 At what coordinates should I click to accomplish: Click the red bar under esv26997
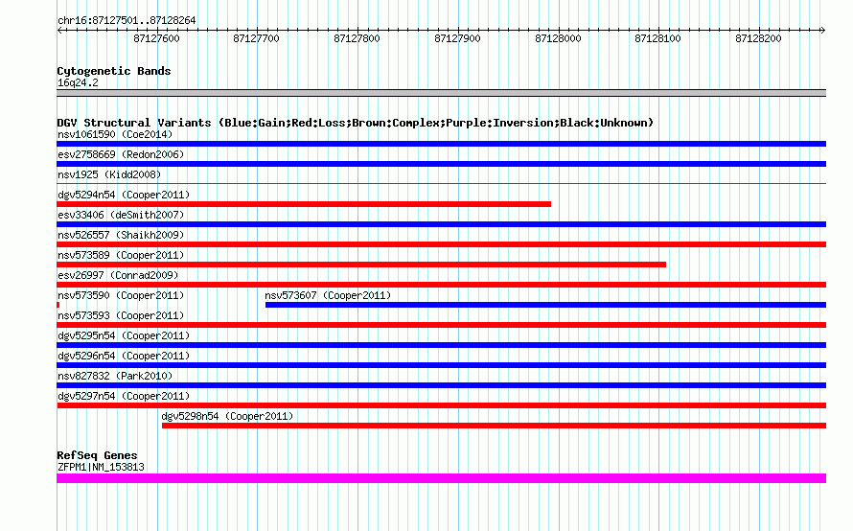tap(441, 285)
